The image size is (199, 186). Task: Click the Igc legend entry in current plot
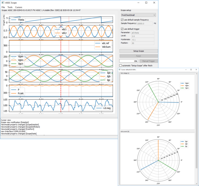click(187, 146)
